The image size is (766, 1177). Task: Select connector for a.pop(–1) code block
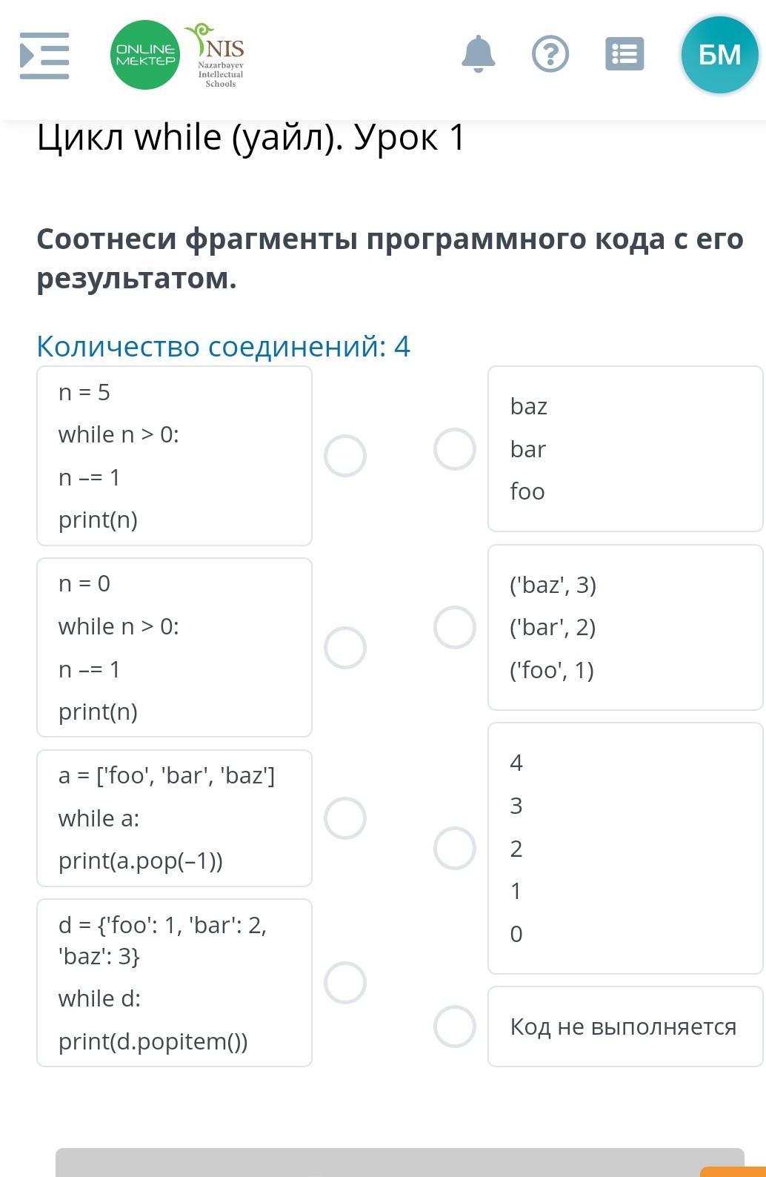click(345, 818)
